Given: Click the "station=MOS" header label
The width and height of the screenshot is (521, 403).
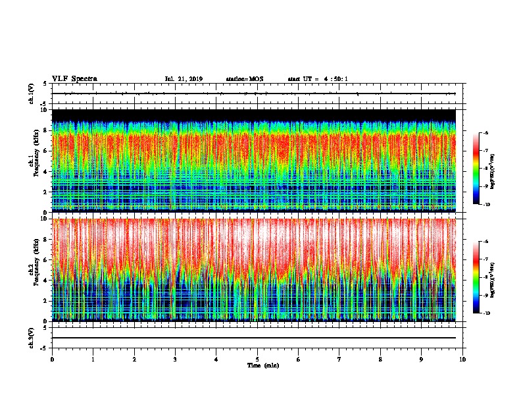Looking at the screenshot, I should point(245,79).
